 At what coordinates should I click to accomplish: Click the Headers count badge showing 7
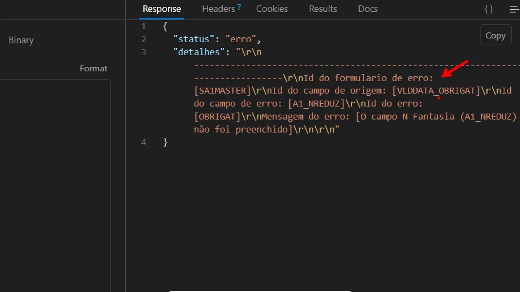239,6
